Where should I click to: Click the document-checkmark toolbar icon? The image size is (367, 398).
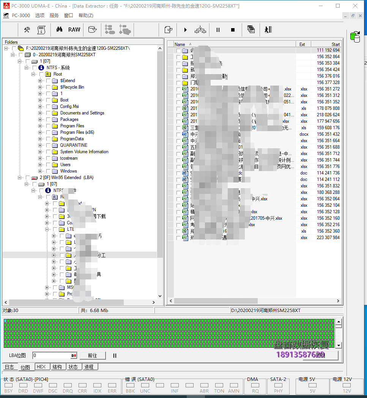(x=169, y=30)
